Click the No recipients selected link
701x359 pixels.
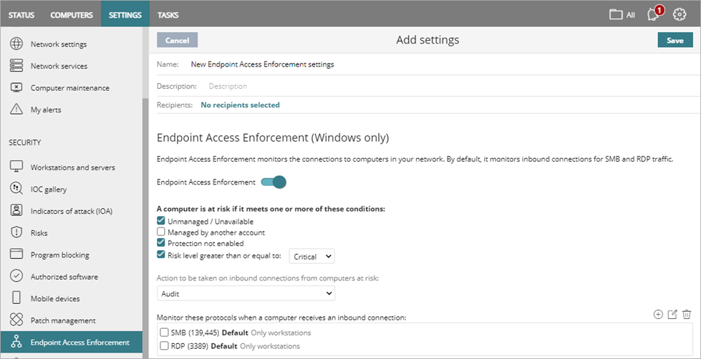(240, 105)
